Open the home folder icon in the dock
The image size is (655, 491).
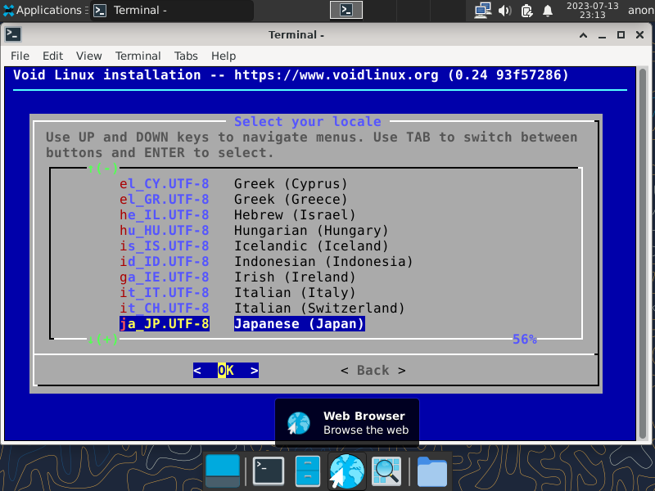pos(432,471)
